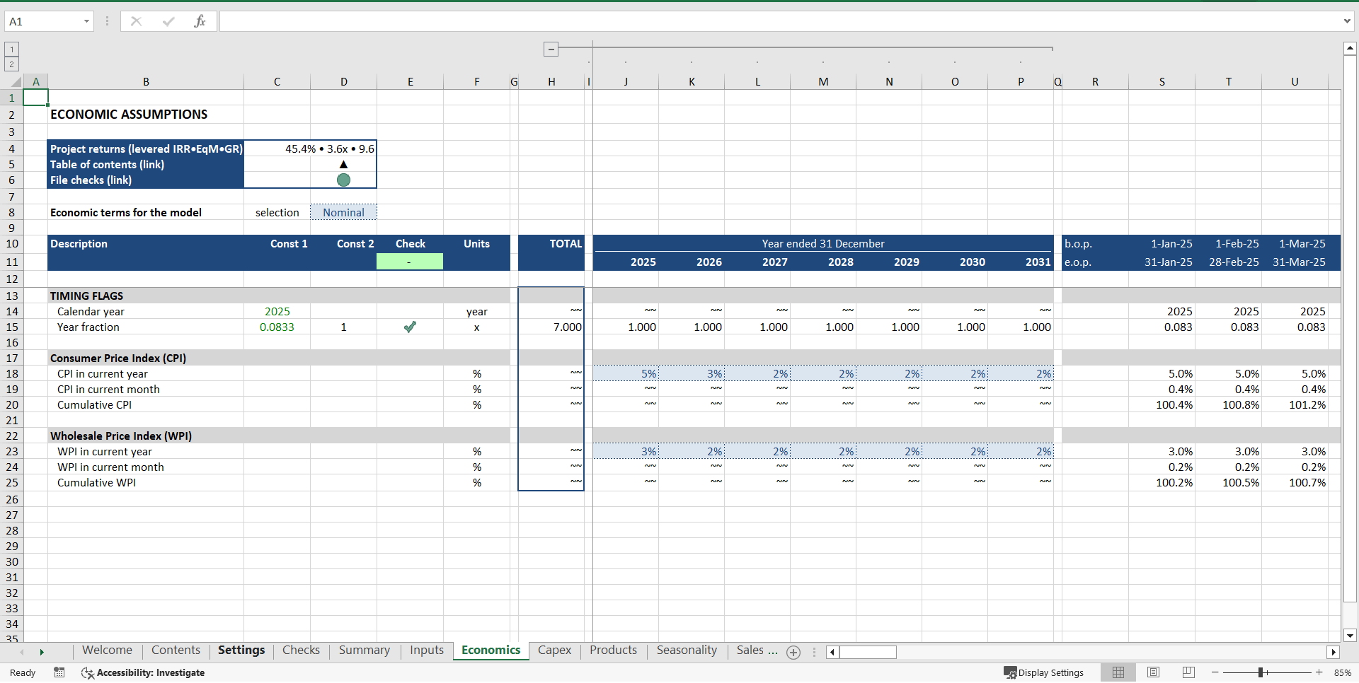
Task: Select column H header
Action: pyautogui.click(x=551, y=82)
